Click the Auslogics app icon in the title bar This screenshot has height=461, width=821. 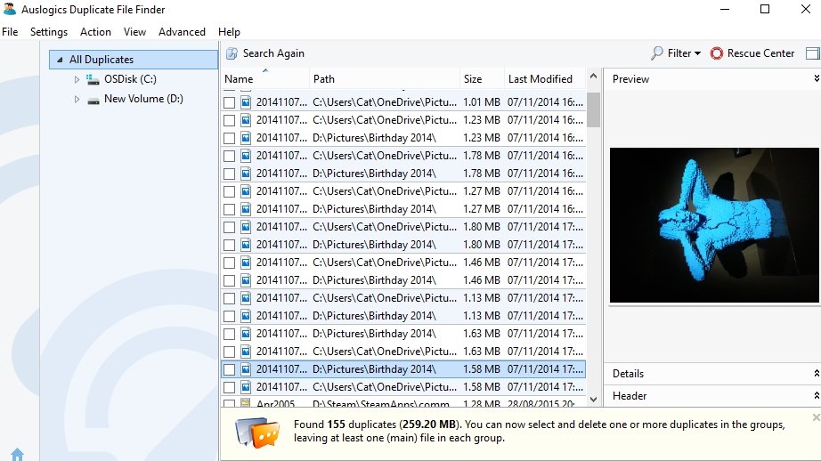pos(10,9)
